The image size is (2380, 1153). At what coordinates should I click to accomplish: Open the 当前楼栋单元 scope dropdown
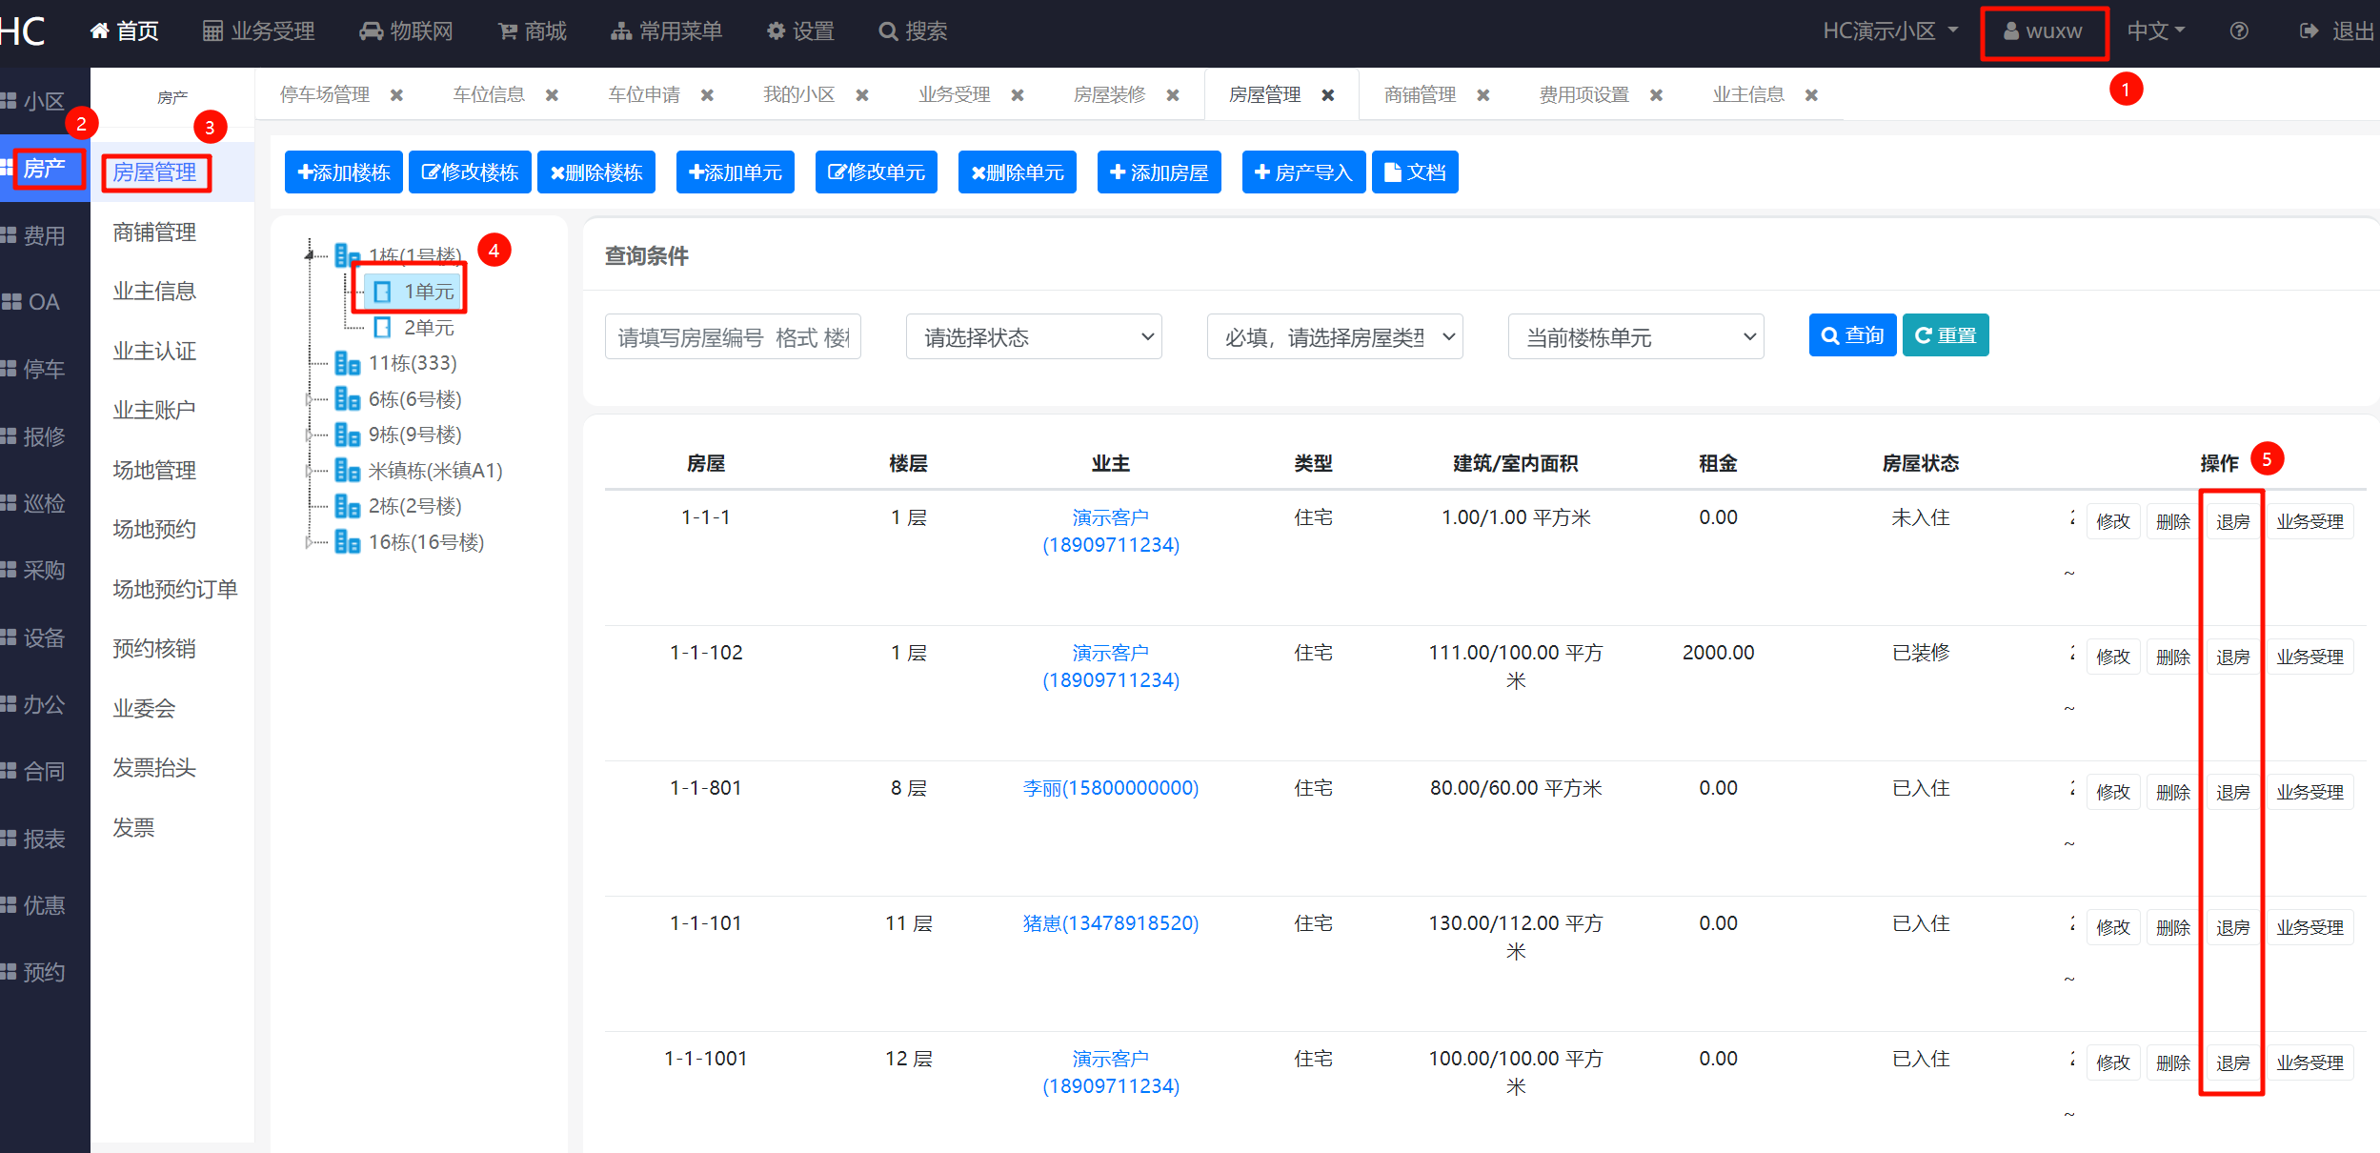(1636, 337)
